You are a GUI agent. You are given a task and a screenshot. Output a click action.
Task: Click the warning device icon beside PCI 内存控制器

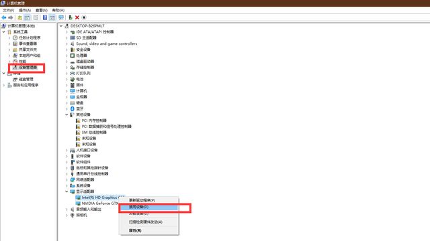click(78, 120)
